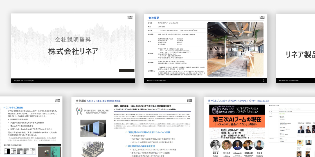This screenshot has height=157, width=315.
Task: Click the 会社説明資料 subtitle text
Action: tap(73, 40)
